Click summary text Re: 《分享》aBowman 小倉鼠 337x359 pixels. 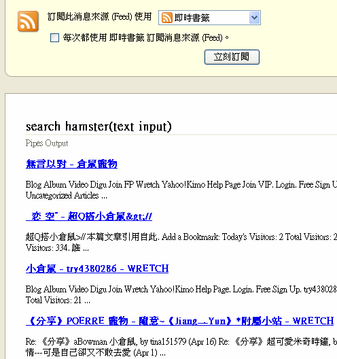(181, 341)
